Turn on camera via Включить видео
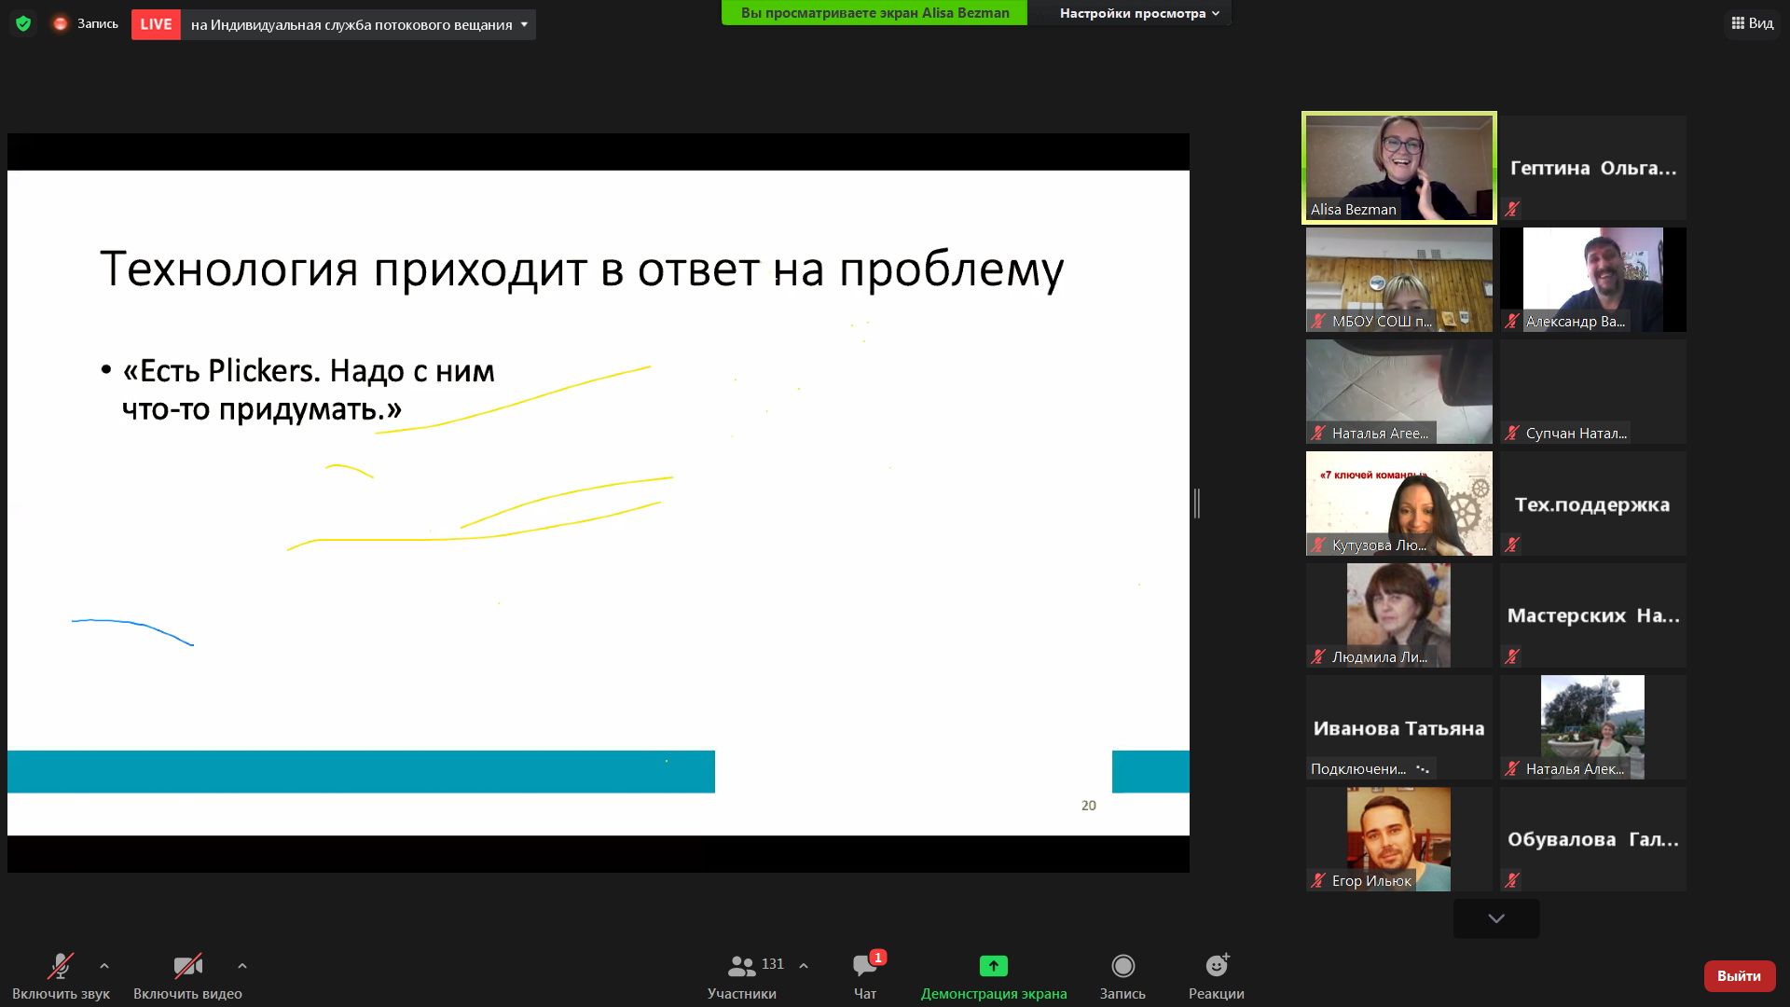Viewport: 1790px width, 1007px height. (187, 976)
